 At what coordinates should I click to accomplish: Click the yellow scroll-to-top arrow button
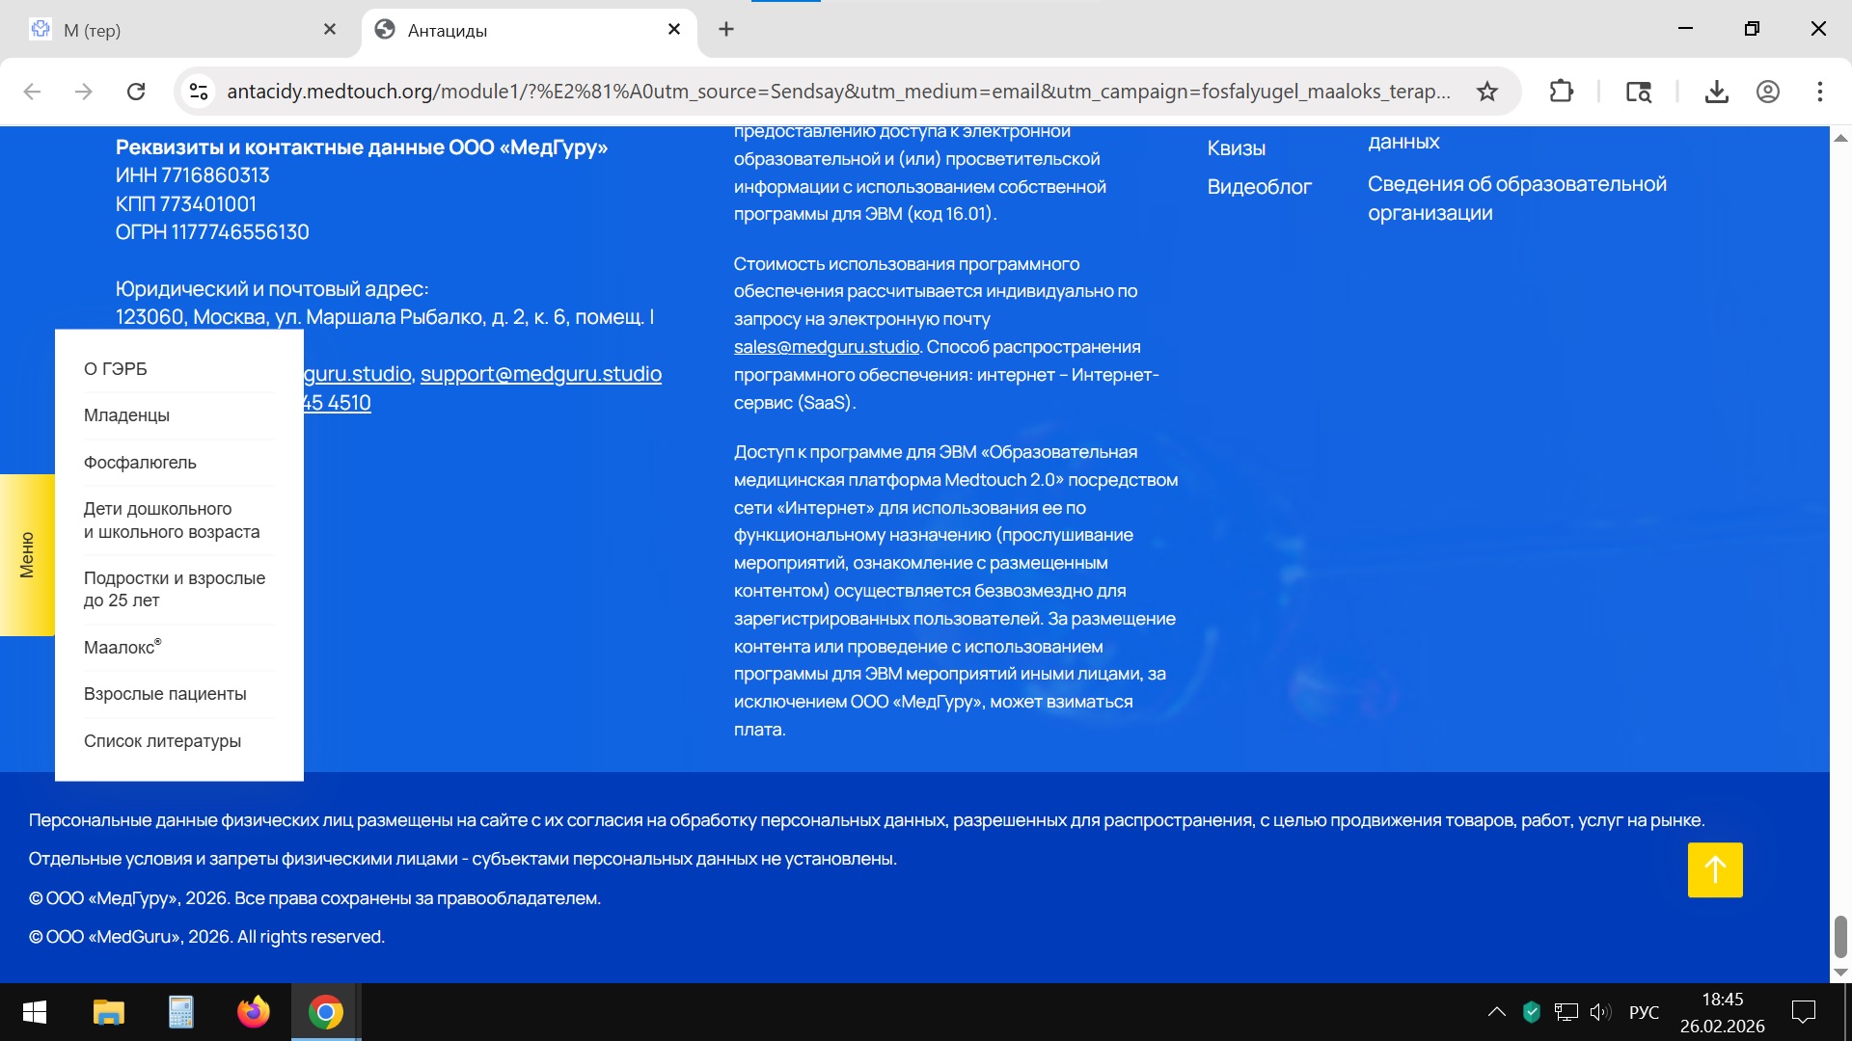pyautogui.click(x=1715, y=869)
